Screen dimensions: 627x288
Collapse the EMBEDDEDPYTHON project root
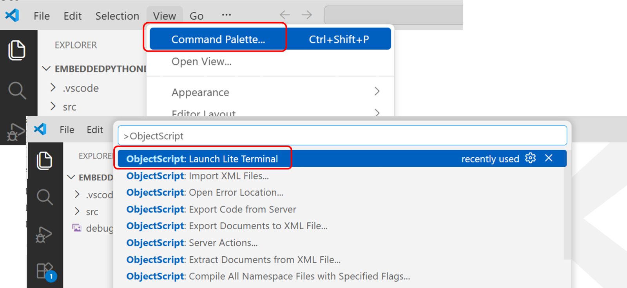click(x=47, y=69)
